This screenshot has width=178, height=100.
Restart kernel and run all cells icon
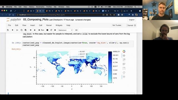[55, 30]
